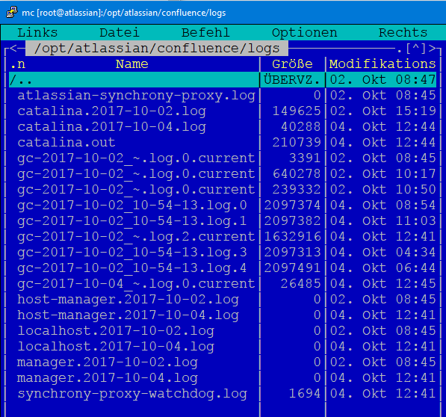The image size is (446, 417).
Task: Click size value 26485
Action: pyautogui.click(x=300, y=283)
